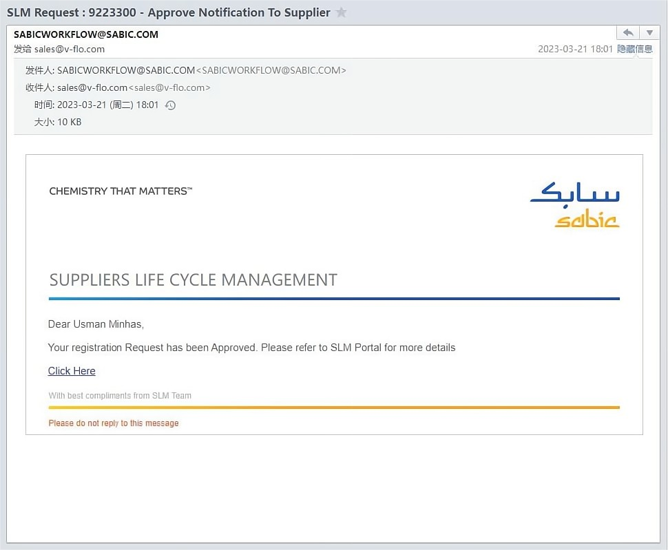Open the reply options dropdown arrow

point(649,33)
